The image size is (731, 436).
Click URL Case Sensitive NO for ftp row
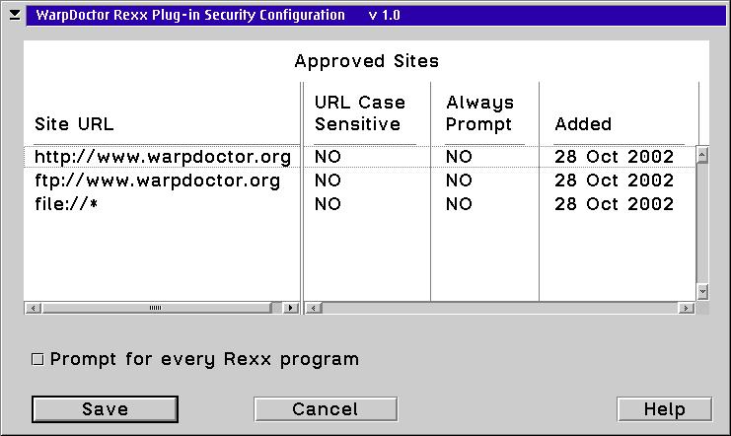(x=328, y=181)
